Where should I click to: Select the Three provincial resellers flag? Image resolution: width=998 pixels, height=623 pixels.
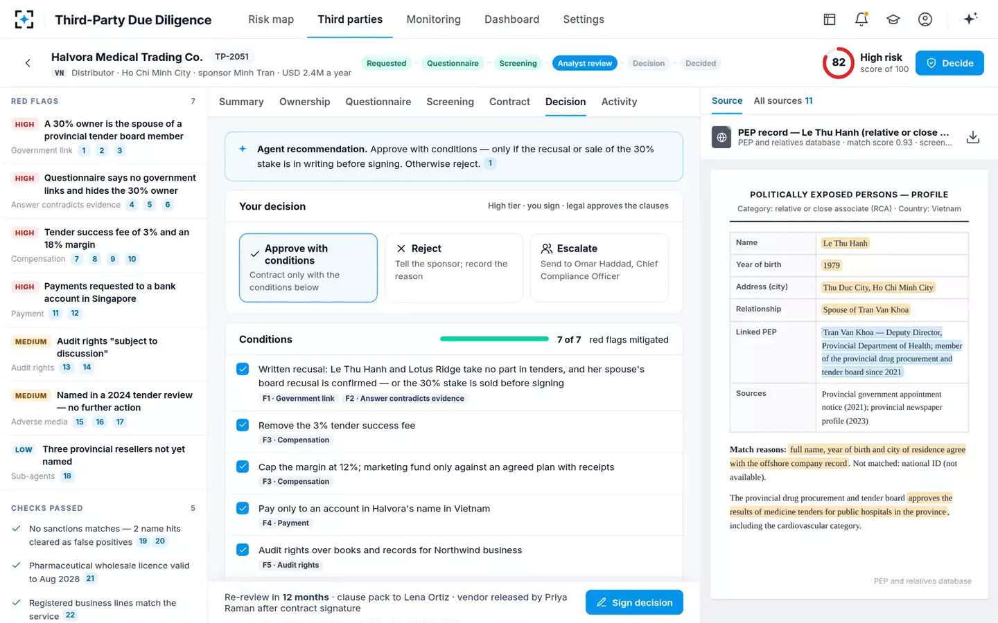(x=104, y=462)
